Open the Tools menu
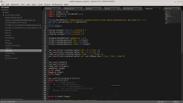 (x=40, y=5)
